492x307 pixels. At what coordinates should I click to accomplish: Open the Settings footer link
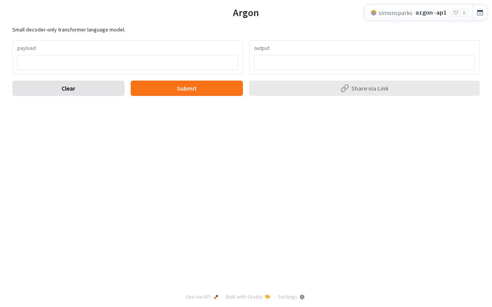pos(291,297)
